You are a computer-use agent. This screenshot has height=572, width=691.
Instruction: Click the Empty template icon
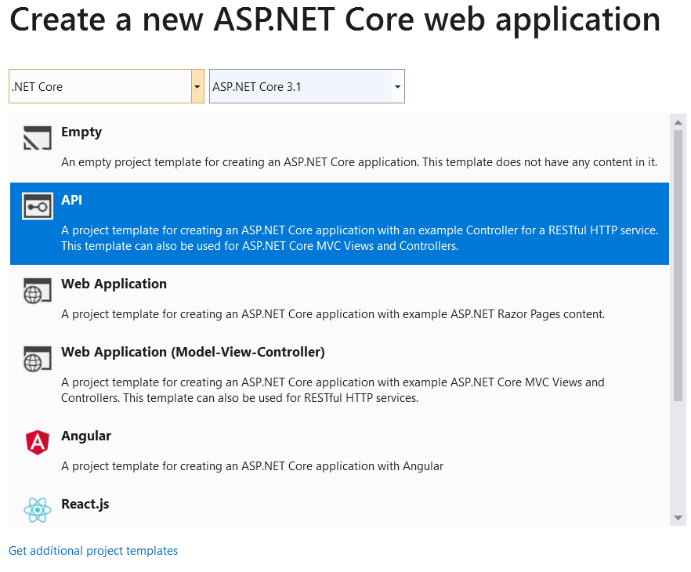(x=37, y=139)
